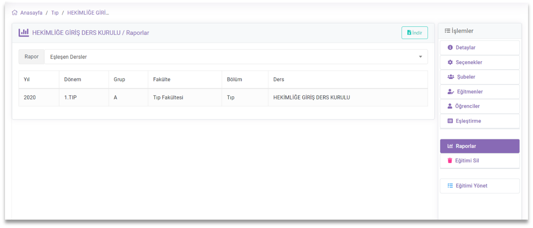Viewport: 533px width, 228px height.
Task: Select the table icon next to Eşleştirme
Action: (450, 121)
